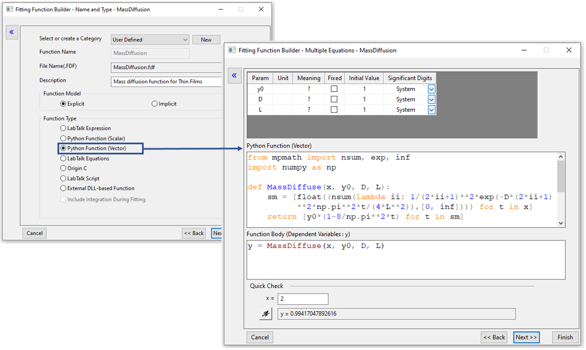The height and width of the screenshot is (350, 586).
Task: Click the Name and Type dialog title icon
Action: 9,10
